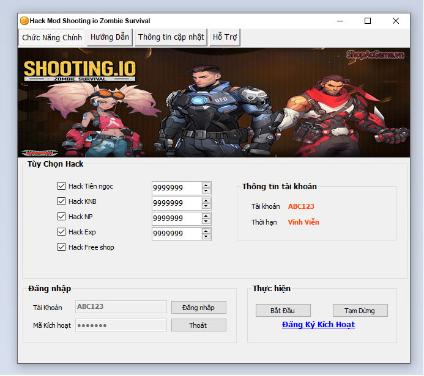Select the ABC123 account name text
The width and height of the screenshot is (424, 376).
(301, 206)
